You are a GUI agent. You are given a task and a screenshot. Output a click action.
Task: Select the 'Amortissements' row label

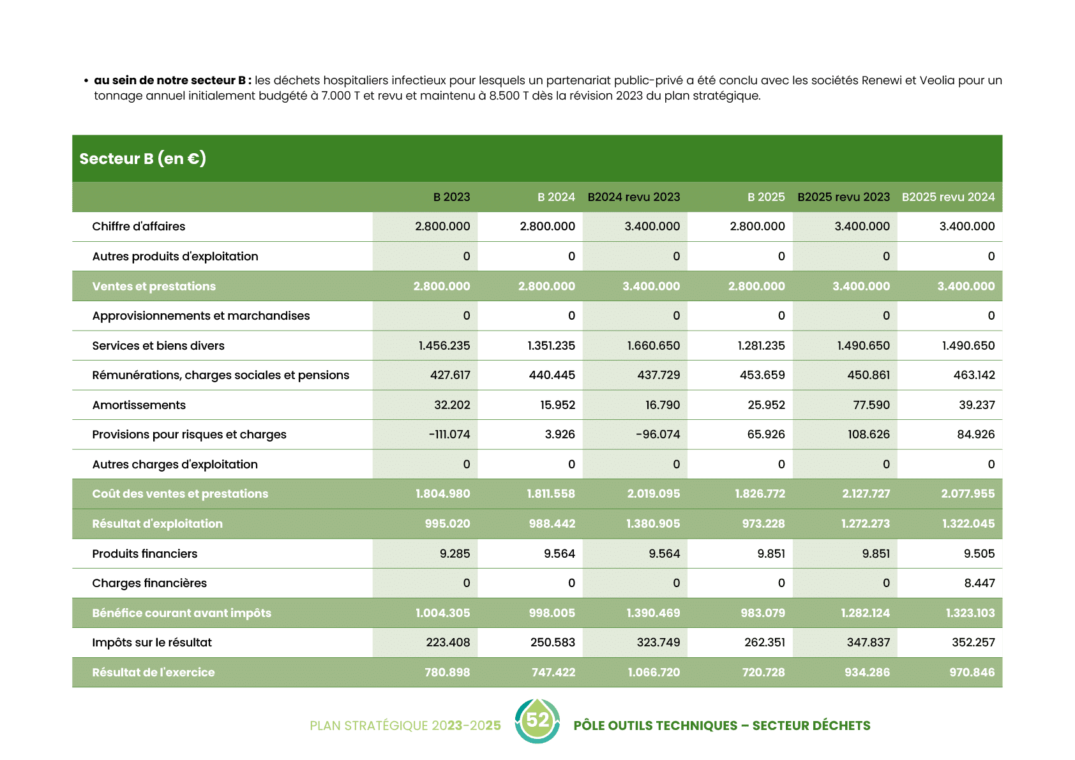tap(139, 405)
